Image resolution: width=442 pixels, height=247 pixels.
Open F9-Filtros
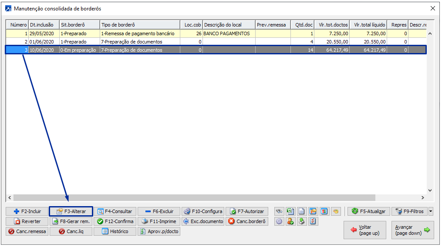coord(410,211)
